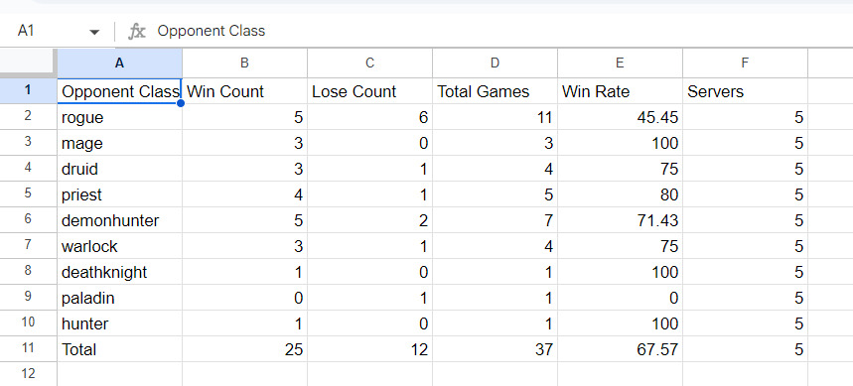This screenshot has width=853, height=386.
Task: Click the blue fill handle on cell A1
Action: [181, 103]
